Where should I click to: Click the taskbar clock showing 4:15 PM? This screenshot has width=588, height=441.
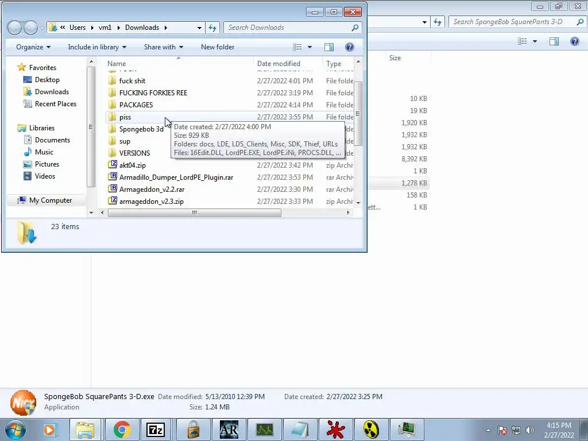pos(559,430)
